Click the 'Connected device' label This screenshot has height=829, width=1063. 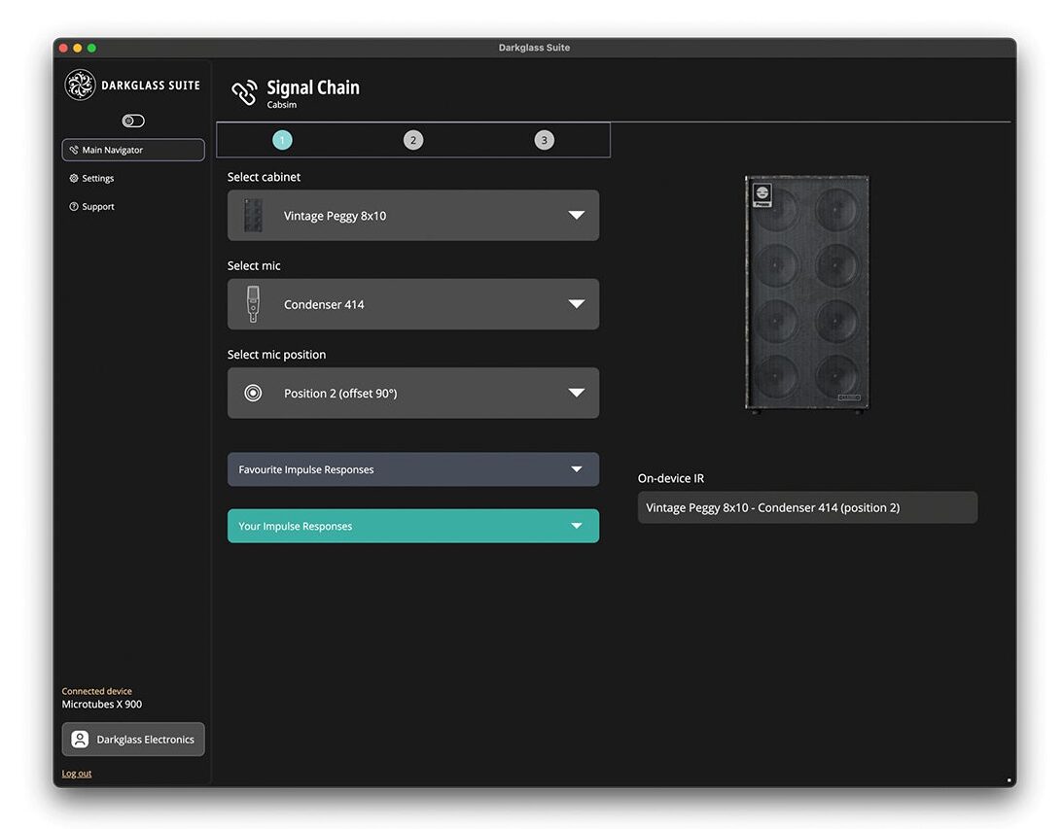pos(97,692)
